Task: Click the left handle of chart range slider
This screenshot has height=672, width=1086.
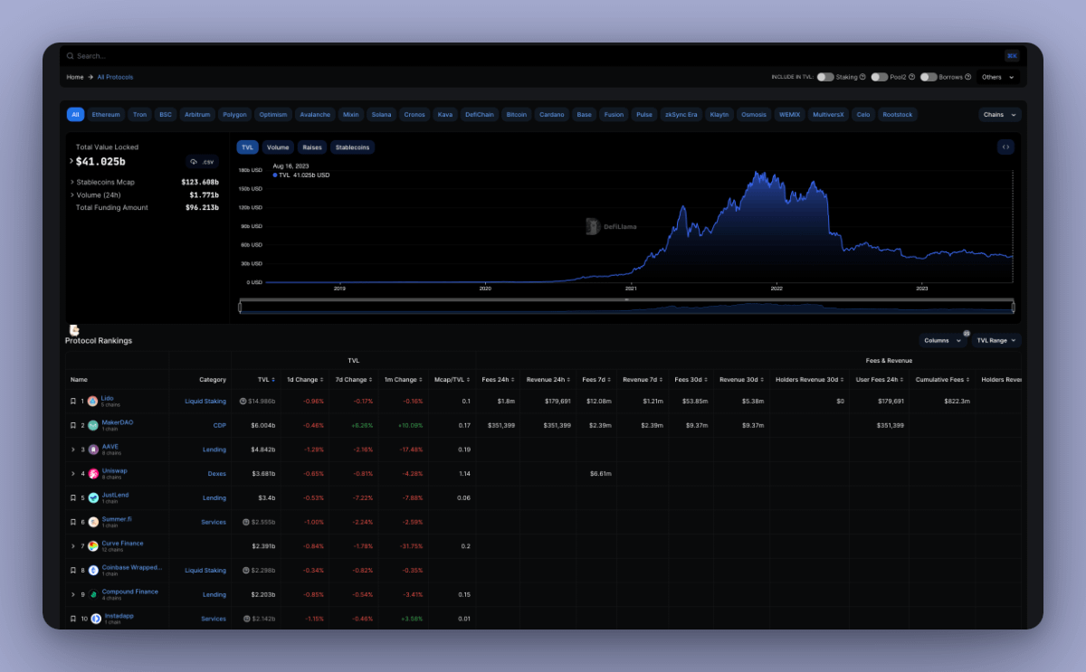Action: (x=240, y=308)
